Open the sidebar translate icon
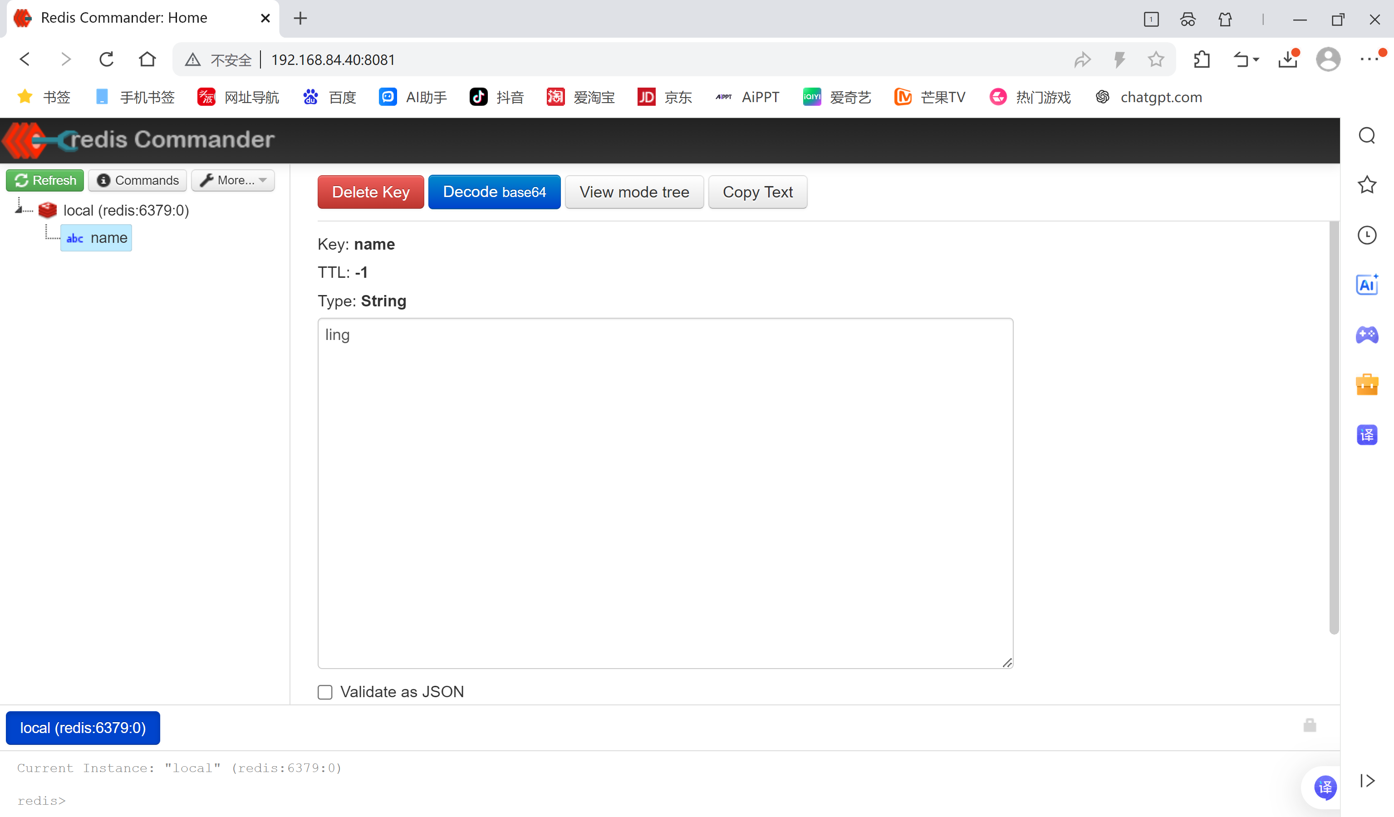Image resolution: width=1394 pixels, height=817 pixels. [1367, 435]
